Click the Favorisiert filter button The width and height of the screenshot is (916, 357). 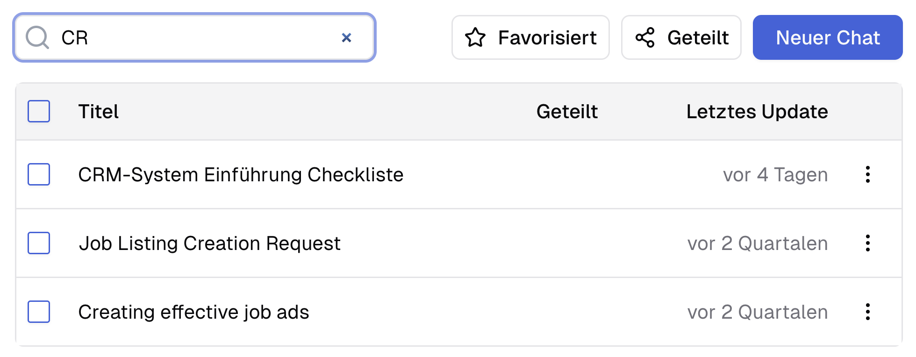point(530,37)
